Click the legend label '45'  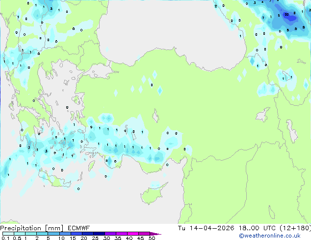click(x=140, y=238)
